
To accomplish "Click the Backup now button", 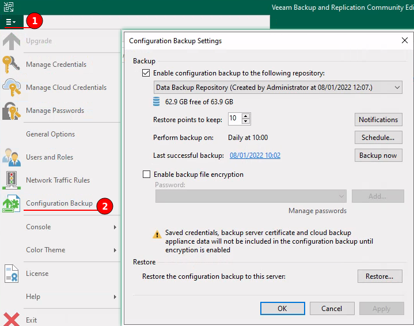I will pos(378,156).
